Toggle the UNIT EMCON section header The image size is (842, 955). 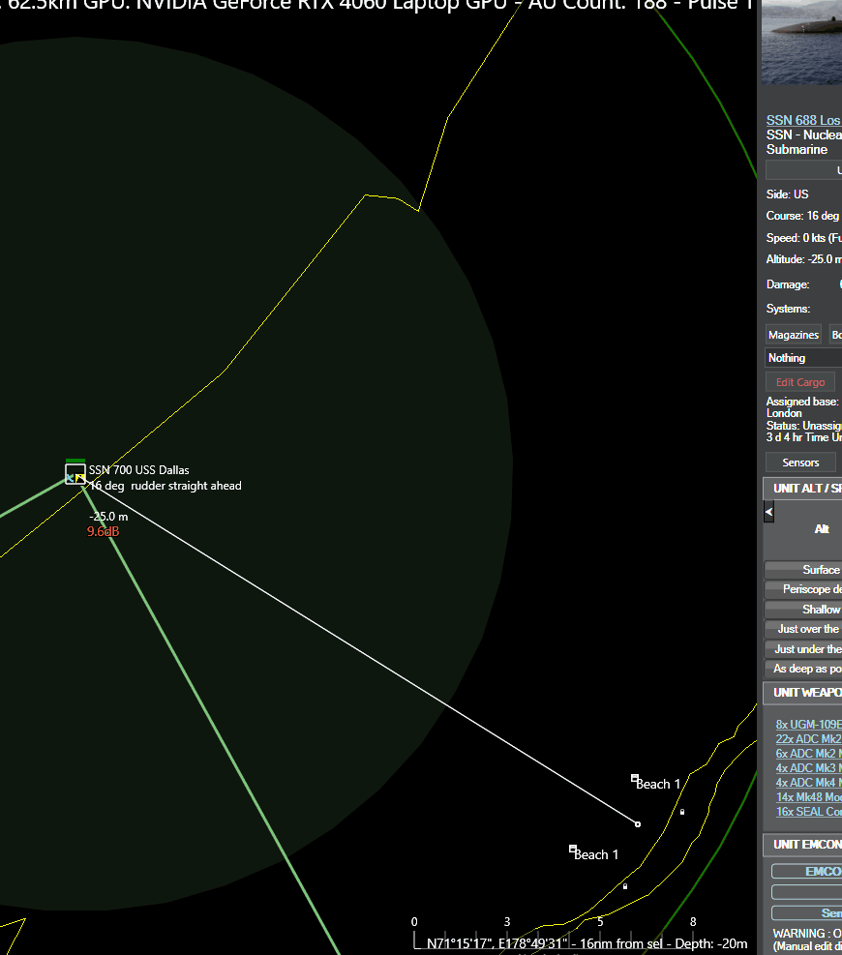point(802,844)
